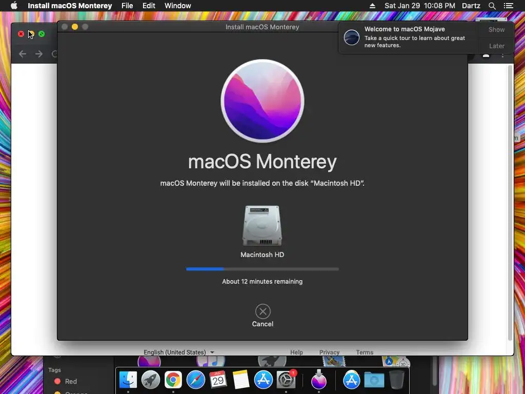
Task: Click the Tags heading in Finder sidebar
Action: (54, 370)
